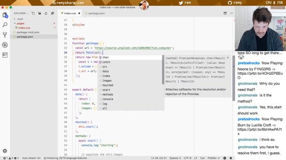The height and width of the screenshot is (160, 286).
Task: Open the prtzl.to/6bHAwPA7tx chat link
Action: (259, 132)
